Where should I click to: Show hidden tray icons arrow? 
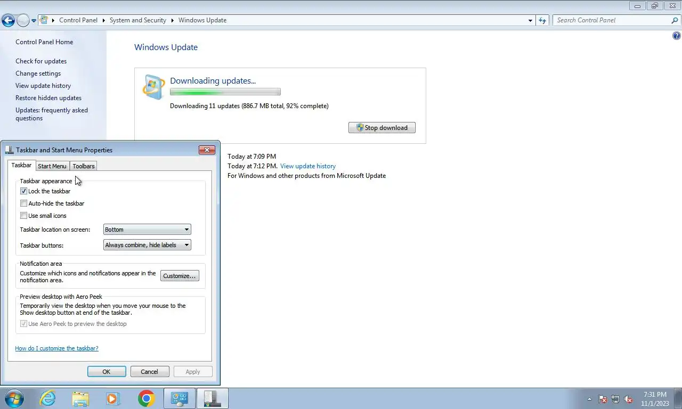point(589,399)
